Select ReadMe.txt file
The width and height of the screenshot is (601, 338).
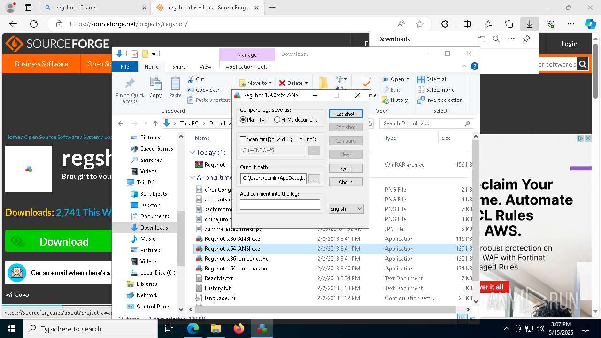tap(218, 278)
